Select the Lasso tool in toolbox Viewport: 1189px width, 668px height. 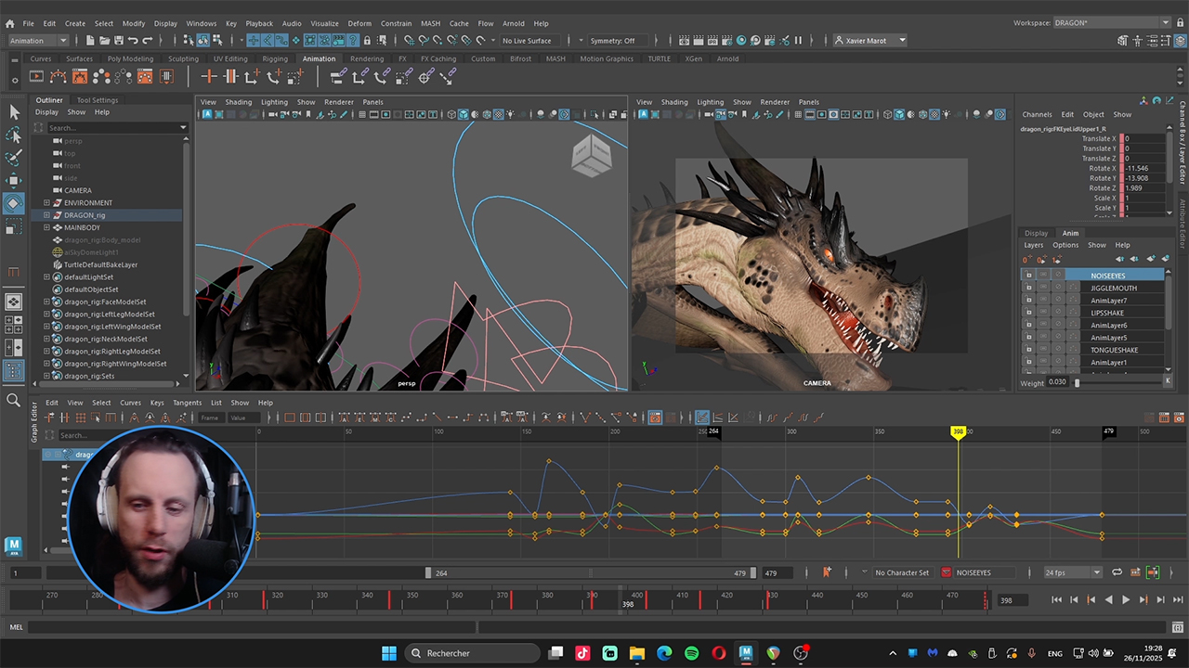(14, 135)
